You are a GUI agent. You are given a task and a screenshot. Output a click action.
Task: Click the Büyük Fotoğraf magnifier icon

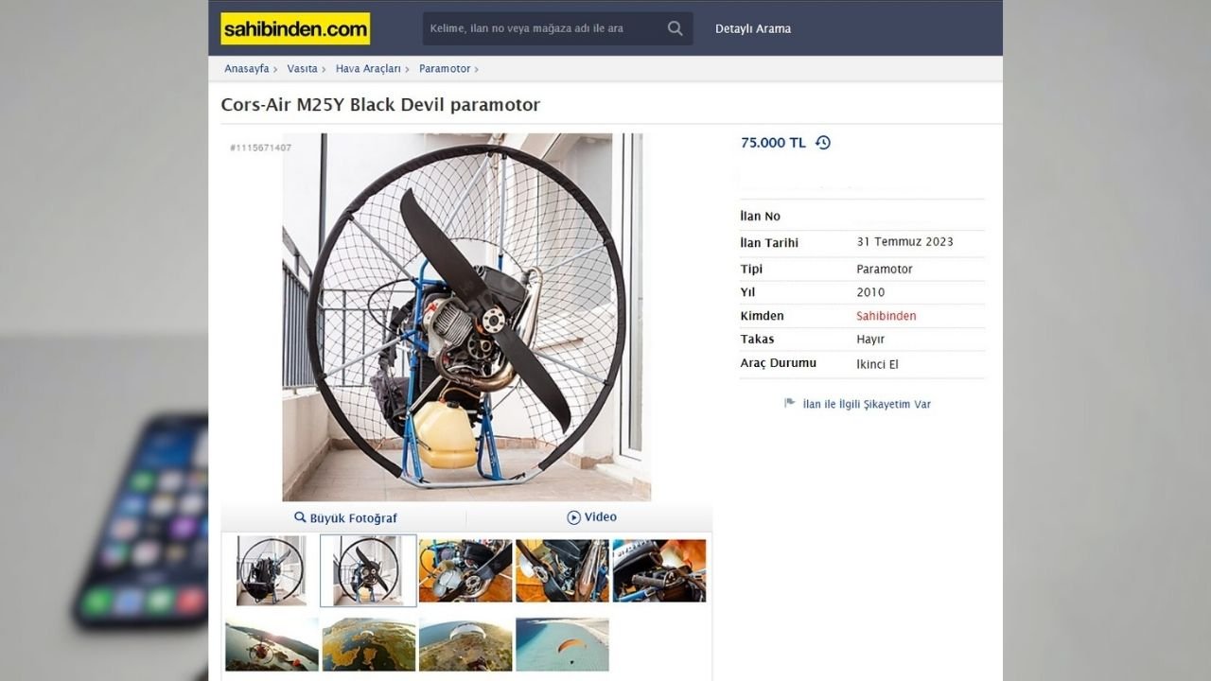[x=300, y=517]
